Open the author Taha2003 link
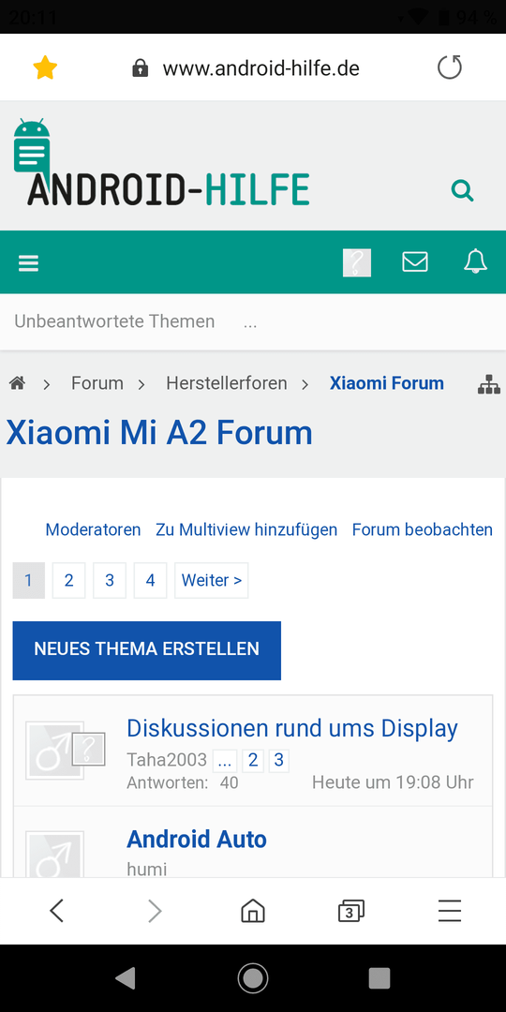Image resolution: width=506 pixels, height=1012 pixels. pyautogui.click(x=167, y=760)
